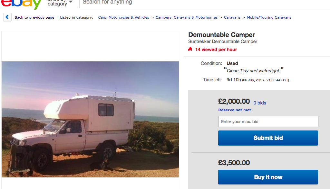Expand the Shop by category dropdown
330x189 pixels.
pyautogui.click(x=60, y=3)
